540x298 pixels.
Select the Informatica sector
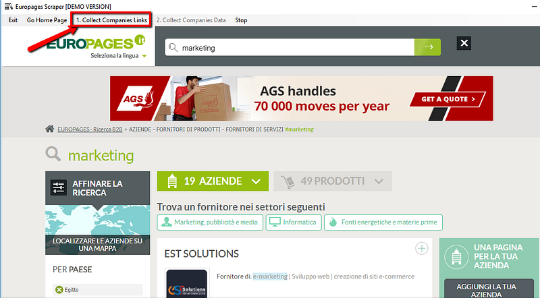pos(294,222)
